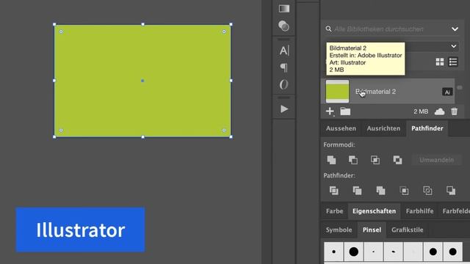Apply the Trim pathfinder
Image resolution: width=470 pixels, height=264 pixels.
coord(357,191)
